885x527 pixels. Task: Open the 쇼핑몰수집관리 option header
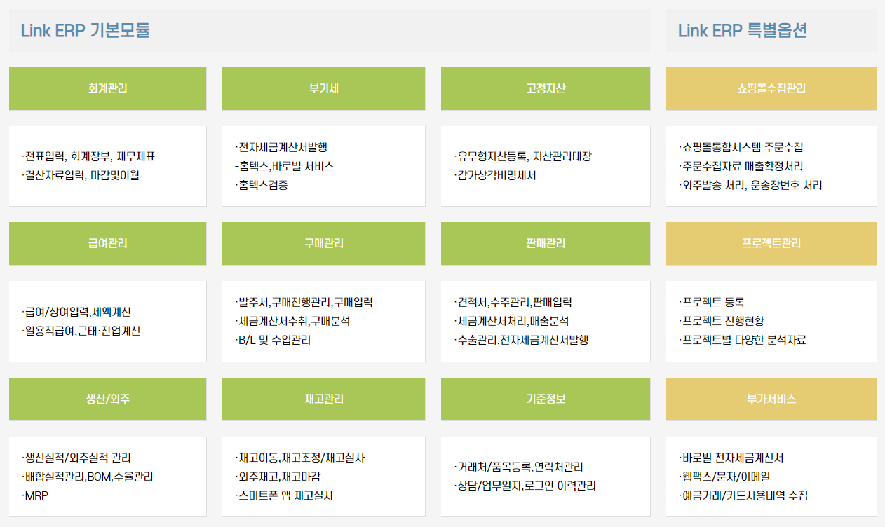tap(771, 89)
